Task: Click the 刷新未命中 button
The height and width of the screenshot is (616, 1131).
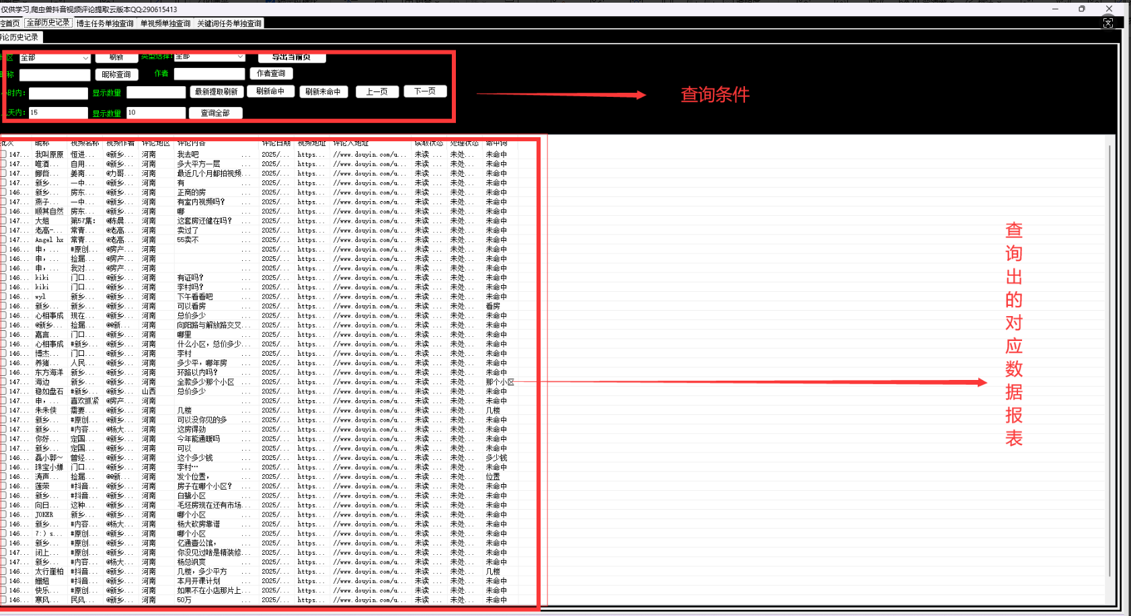Action: (x=323, y=91)
